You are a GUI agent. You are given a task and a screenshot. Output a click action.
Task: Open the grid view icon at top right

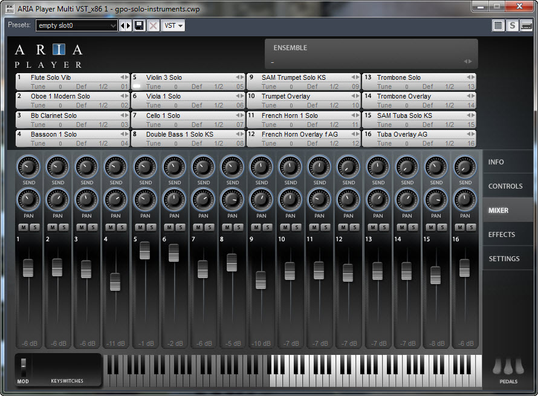point(498,25)
